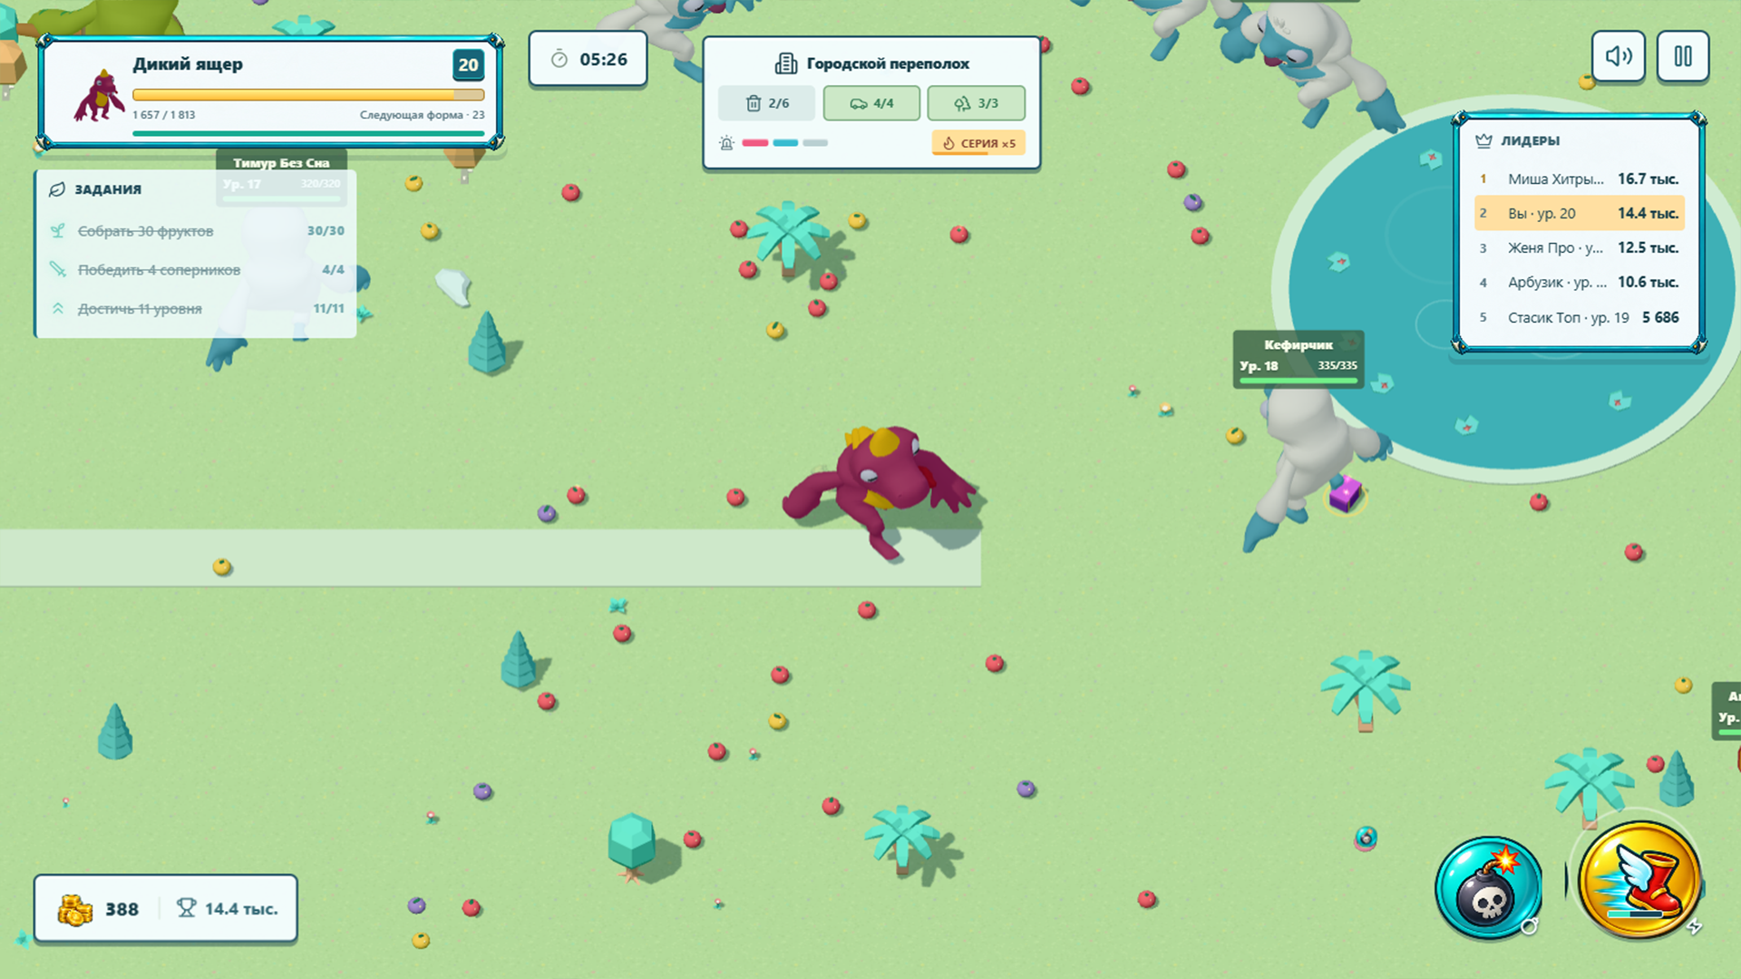The height and width of the screenshot is (979, 1741).
Task: Click the gold coins icon
Action: click(x=74, y=909)
